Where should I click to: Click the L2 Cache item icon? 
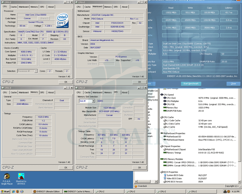pyautogui.click(x=165, y=127)
